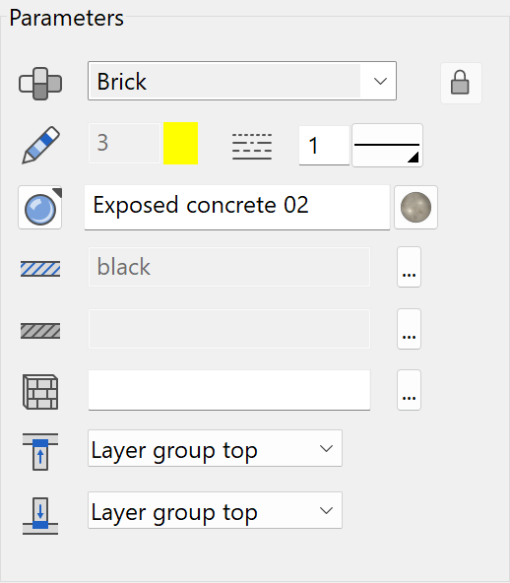Screen dimensions: 510x583
Task: Open the solid line style picker
Action: point(387,146)
